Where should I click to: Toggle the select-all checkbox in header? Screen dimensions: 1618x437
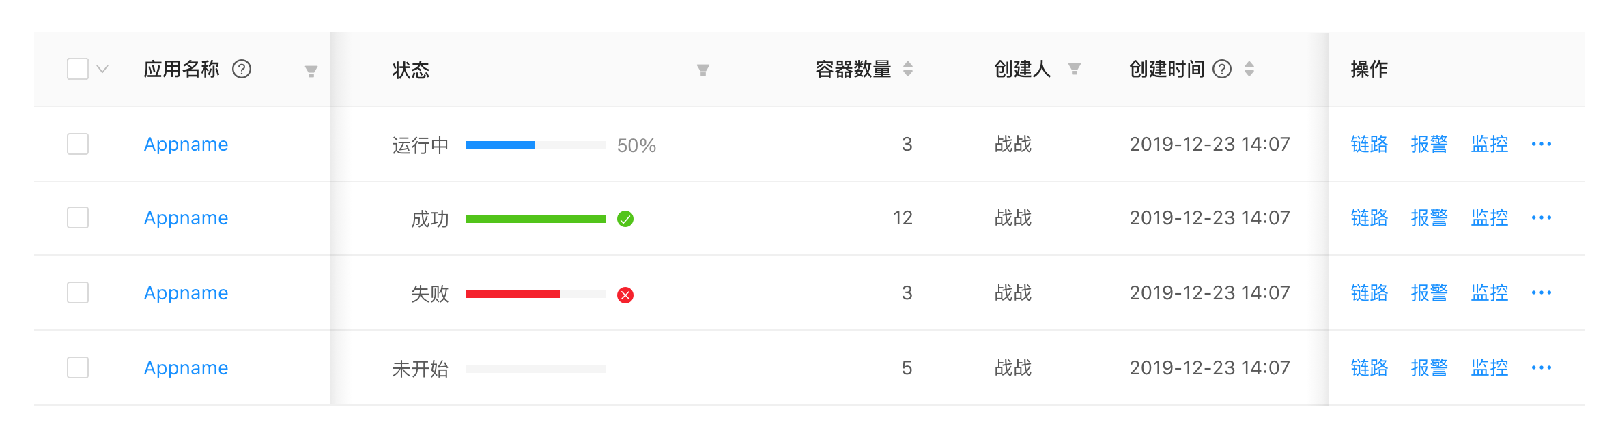[78, 69]
